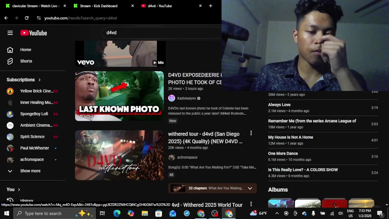
Task: Expand the You section chevron
Action: [19, 189]
